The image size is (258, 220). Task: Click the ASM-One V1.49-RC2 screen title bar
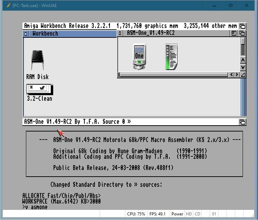131,122
